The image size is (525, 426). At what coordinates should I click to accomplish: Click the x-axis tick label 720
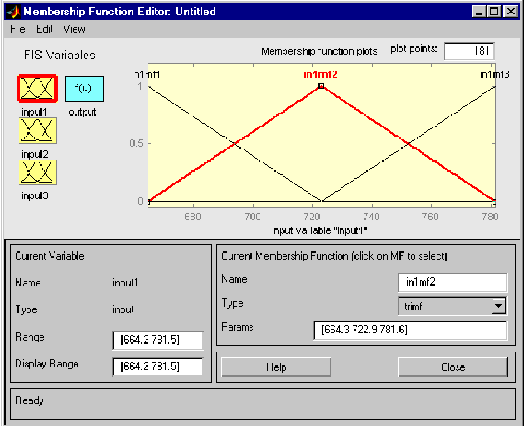(x=312, y=217)
